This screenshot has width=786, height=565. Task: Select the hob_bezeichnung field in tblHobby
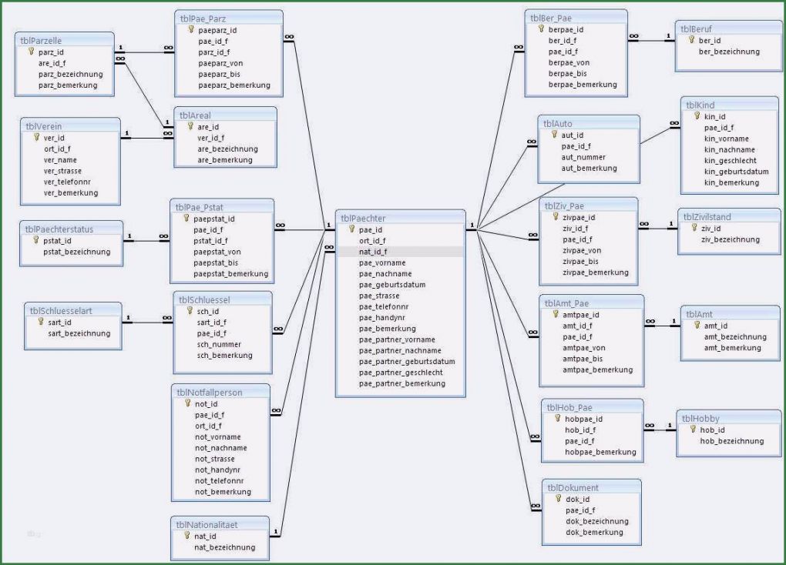[x=731, y=441]
